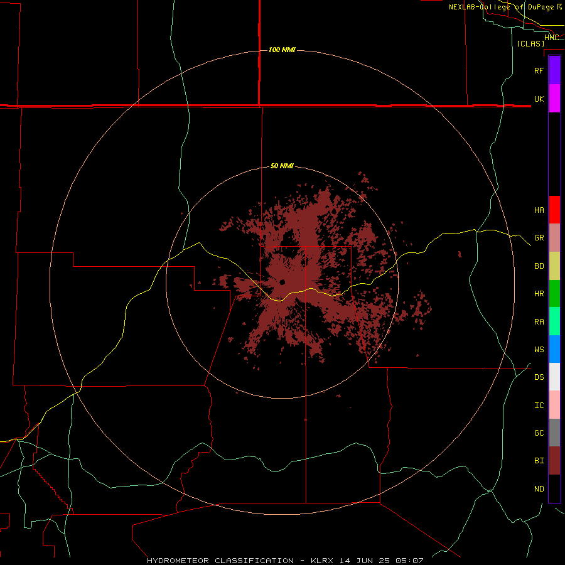The width and height of the screenshot is (565, 565).
Task: Click the BD legend label
Action: 539,266
